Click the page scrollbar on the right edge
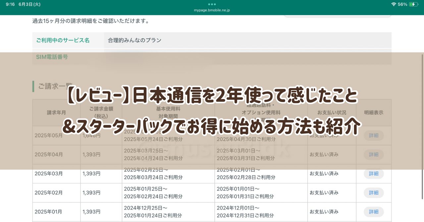The height and width of the screenshot is (222, 424). [x=422, y=127]
